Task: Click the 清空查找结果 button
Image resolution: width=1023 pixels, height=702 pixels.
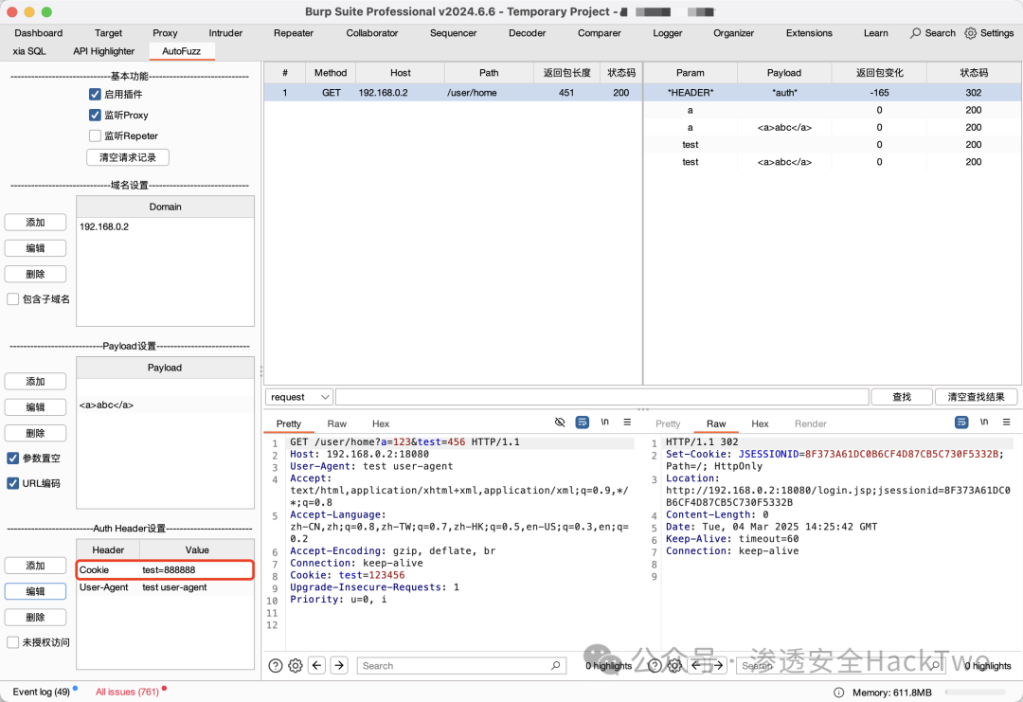Action: click(x=976, y=397)
